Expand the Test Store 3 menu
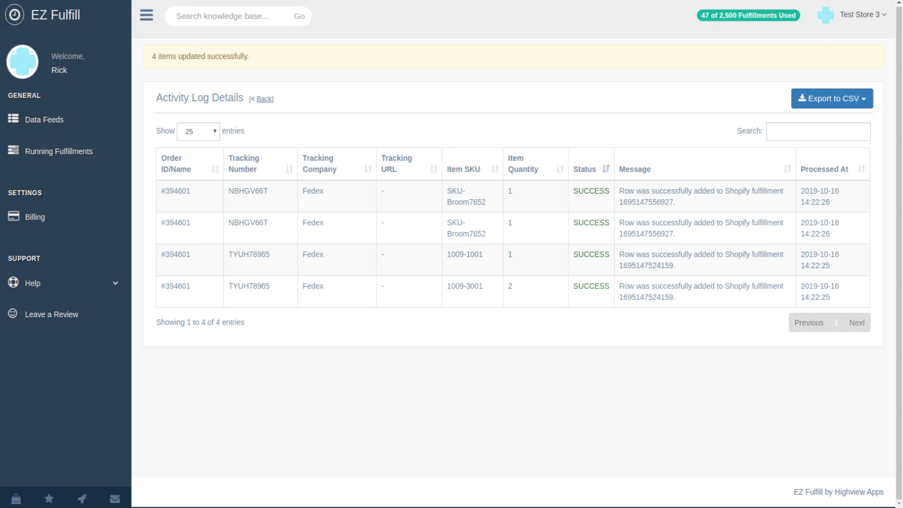 click(x=862, y=15)
